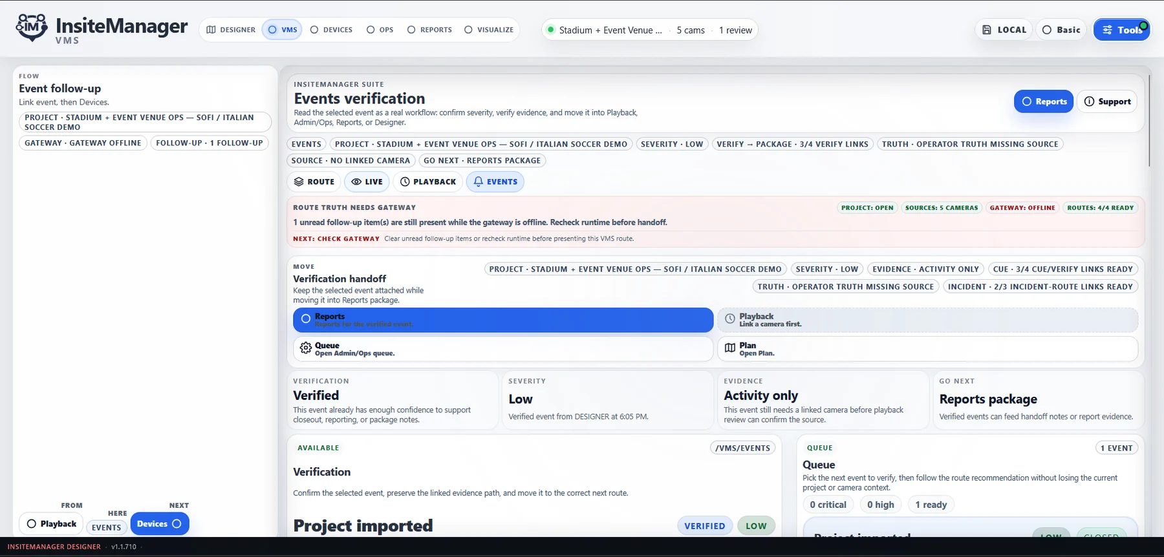Click the Tools sliders icon
1164x557 pixels.
(1108, 30)
